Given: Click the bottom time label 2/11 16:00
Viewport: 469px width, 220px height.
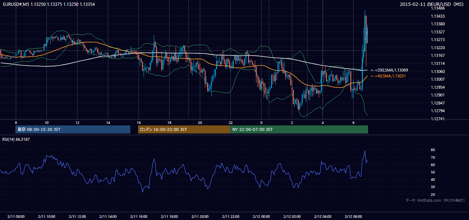Looking at the screenshot, I should click(138, 216).
